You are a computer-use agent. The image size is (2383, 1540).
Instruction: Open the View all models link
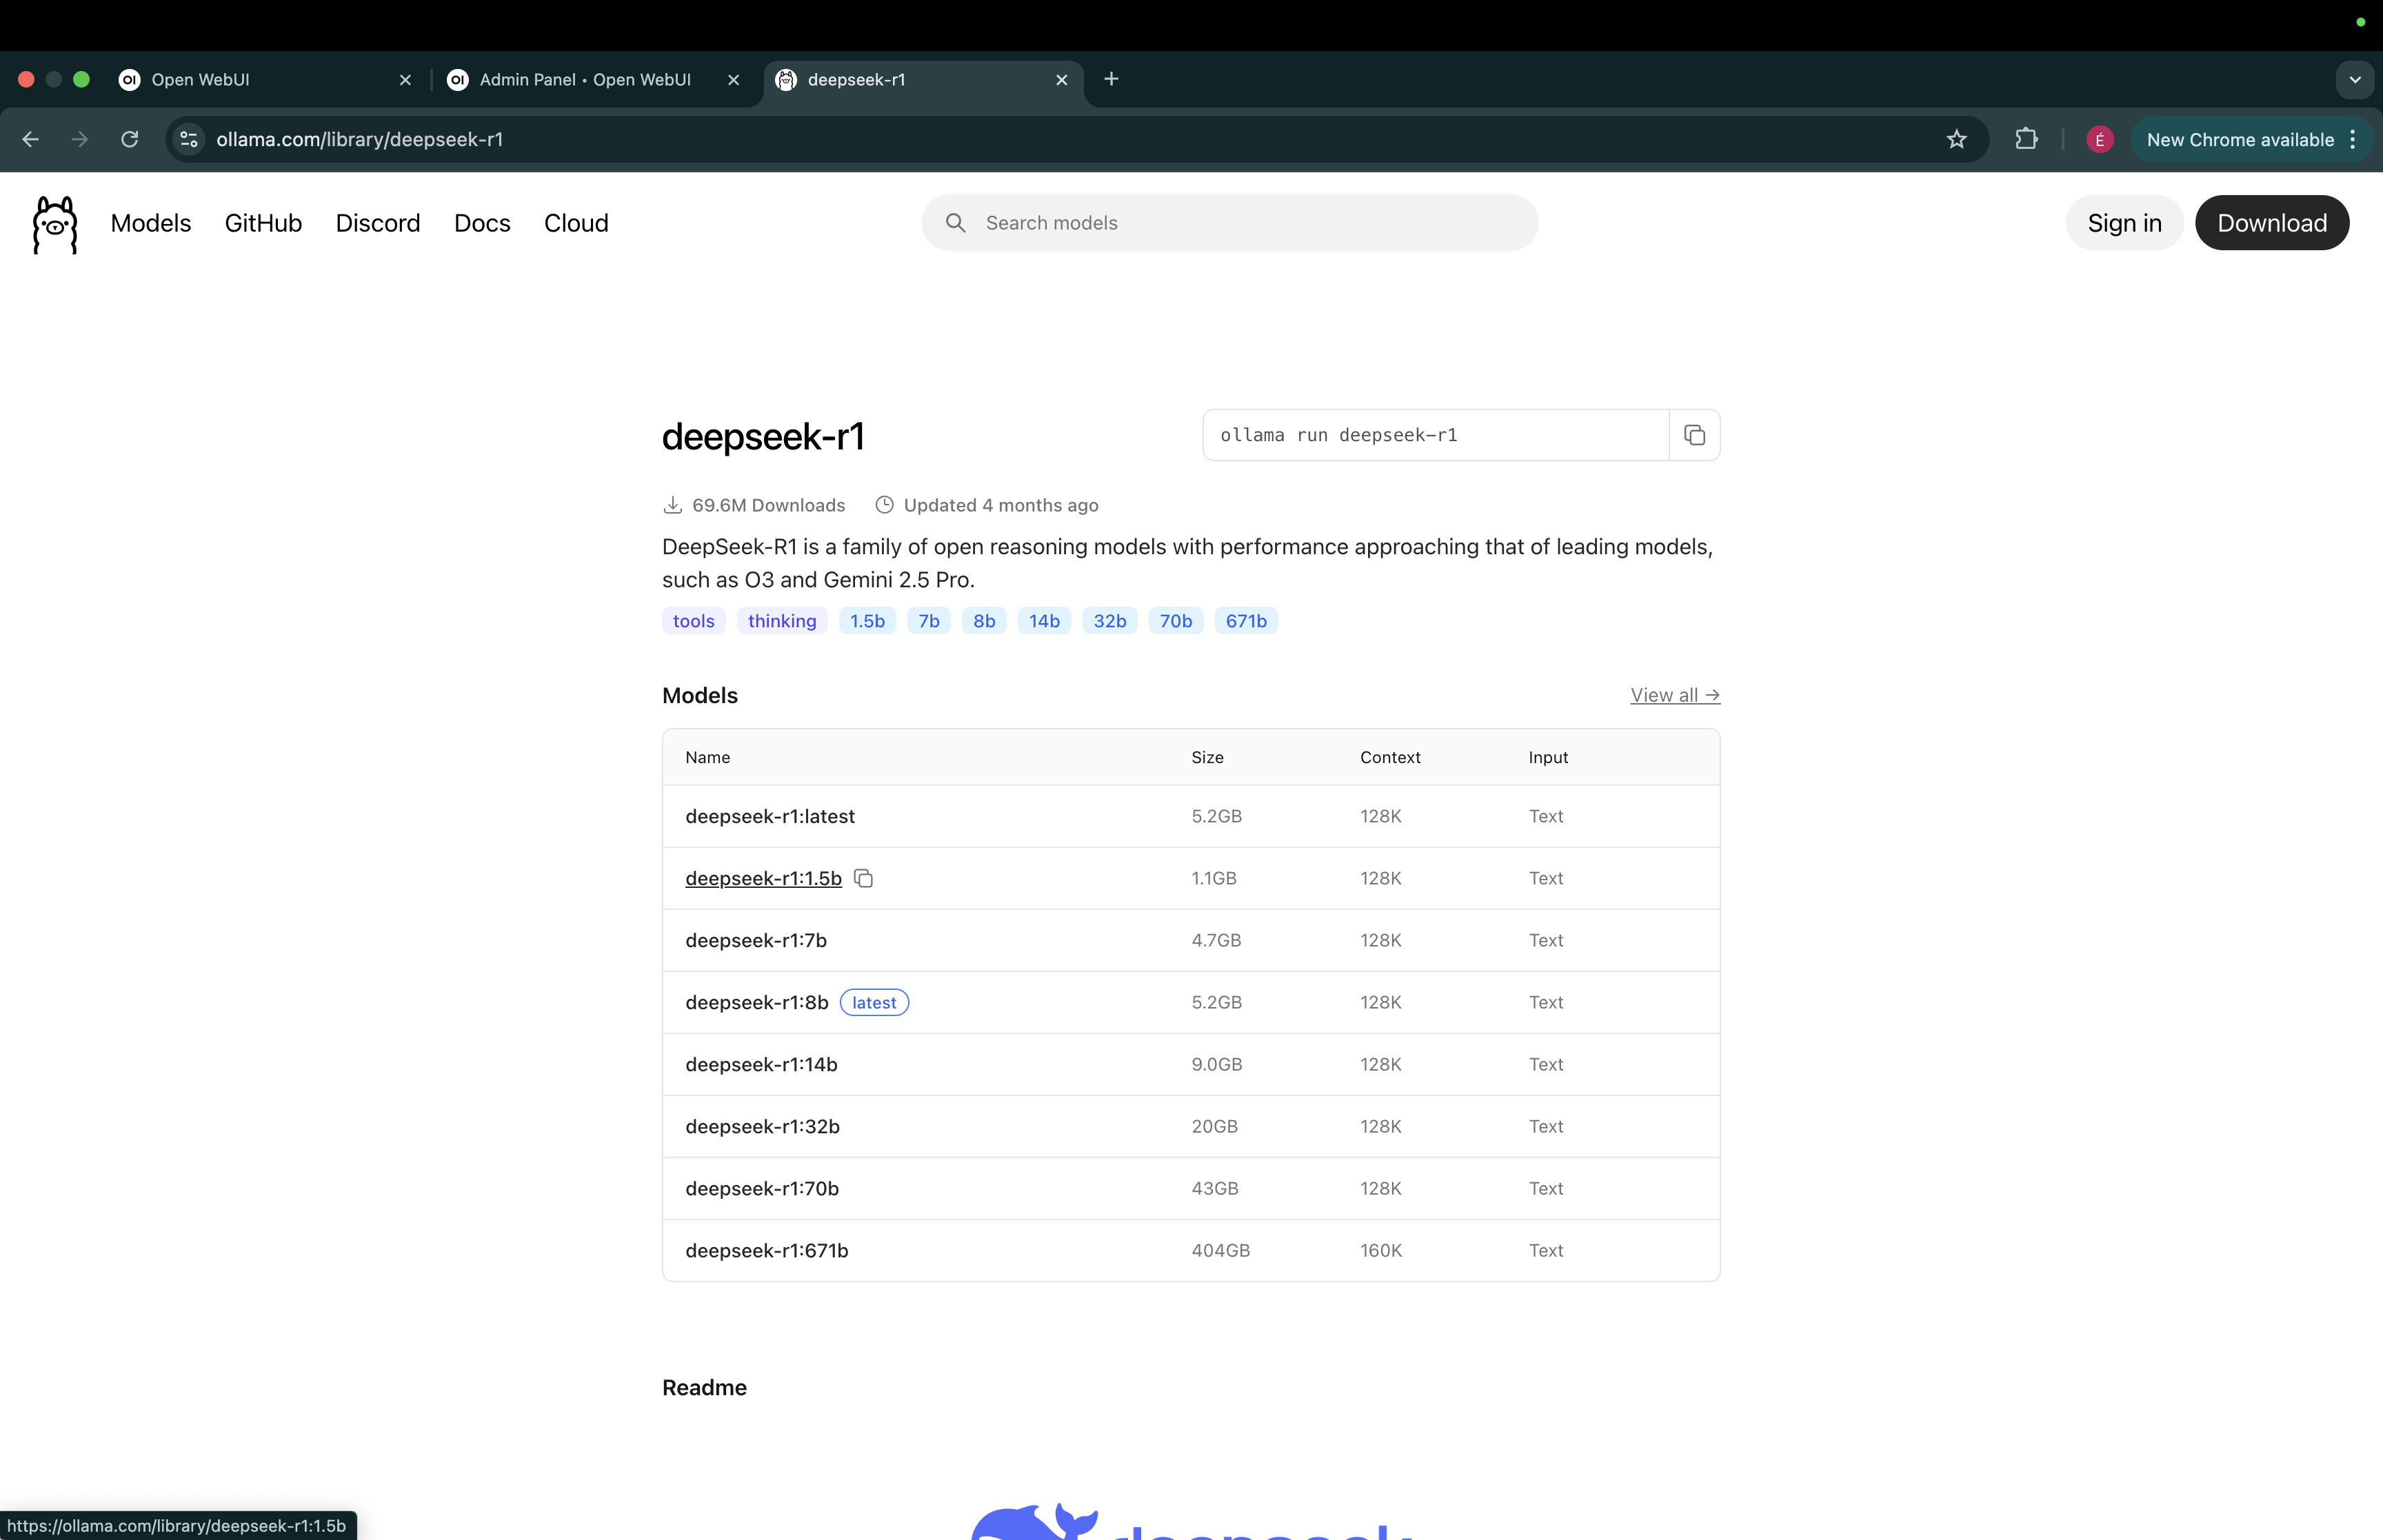coord(1675,695)
